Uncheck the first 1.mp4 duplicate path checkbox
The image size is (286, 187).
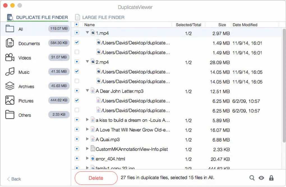(x=77, y=42)
